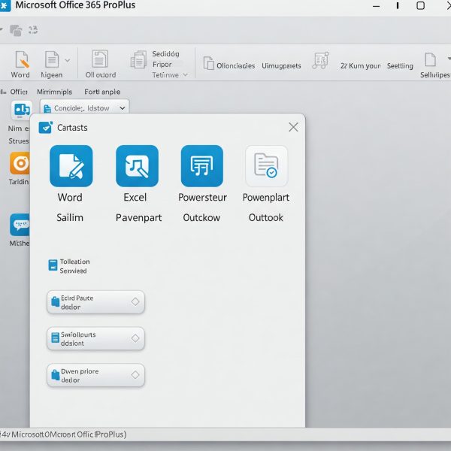Click the Strues sidebar label
The width and height of the screenshot is (451, 451).
(x=19, y=141)
